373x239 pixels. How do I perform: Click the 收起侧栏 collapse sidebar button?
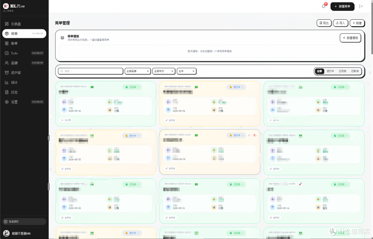pos(24,221)
